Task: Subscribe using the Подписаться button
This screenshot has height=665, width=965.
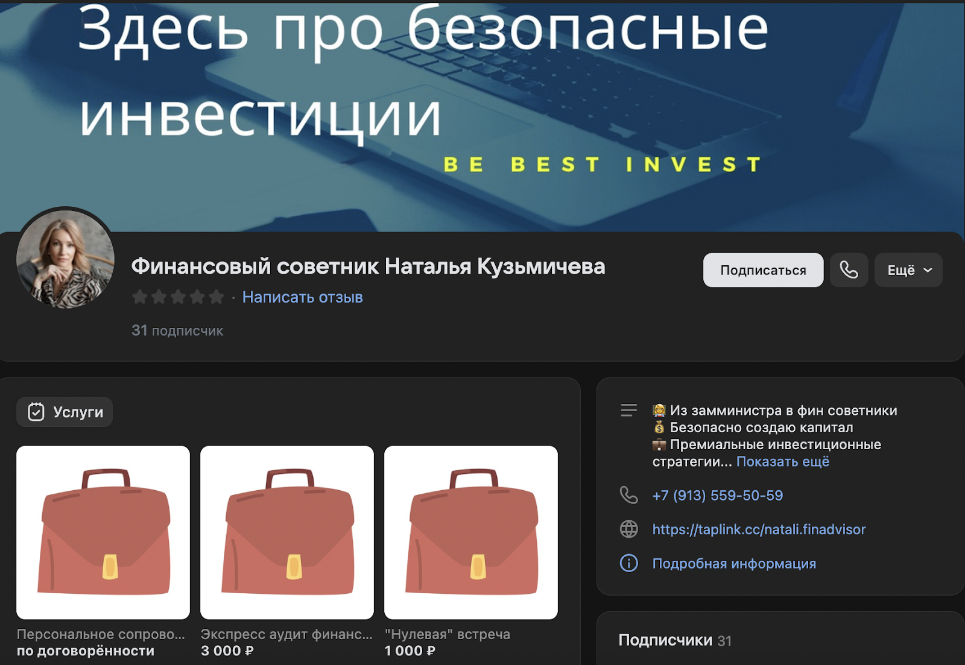Action: click(763, 270)
